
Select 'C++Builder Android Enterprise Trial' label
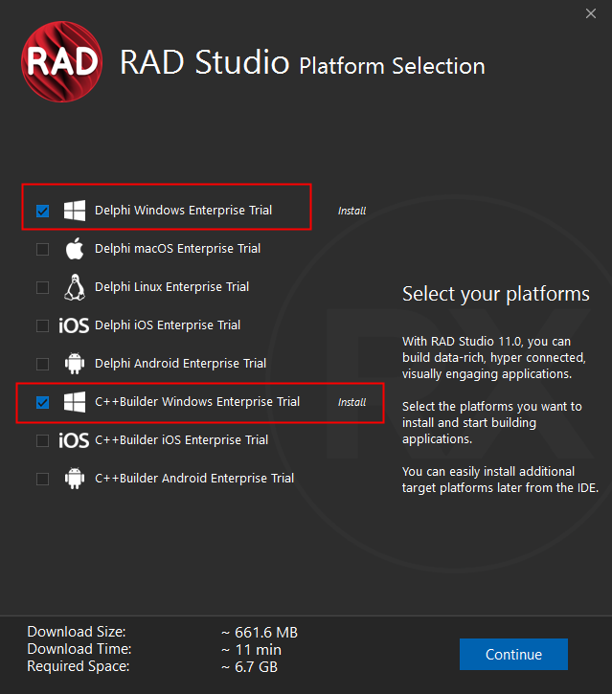coord(194,479)
